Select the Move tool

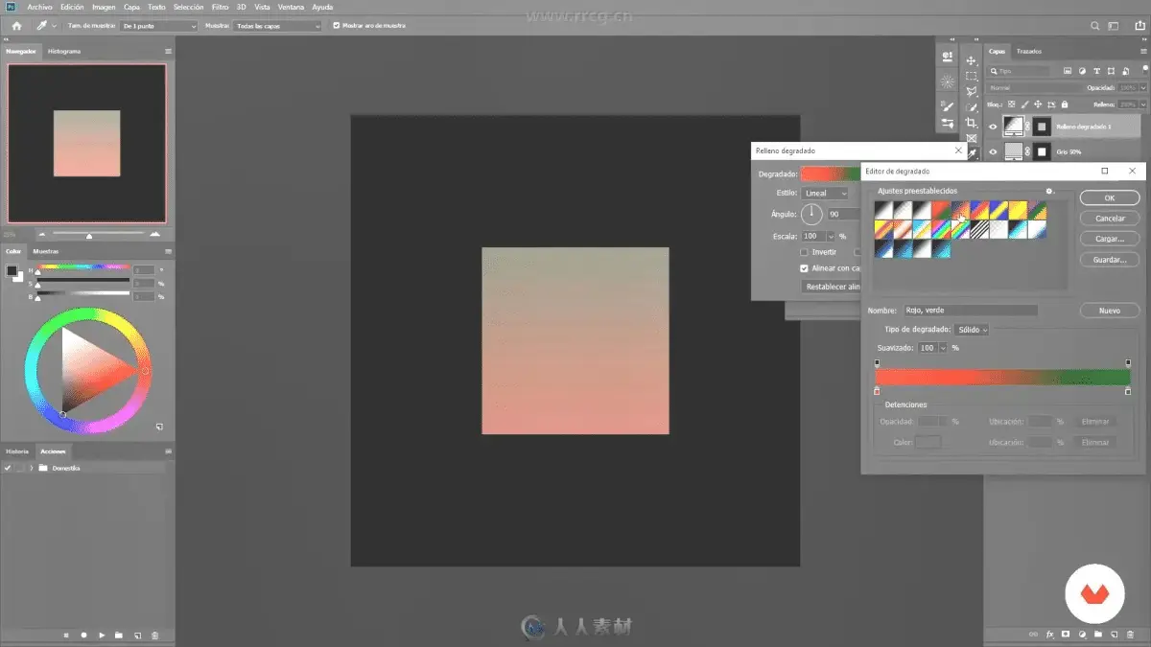coord(971,59)
